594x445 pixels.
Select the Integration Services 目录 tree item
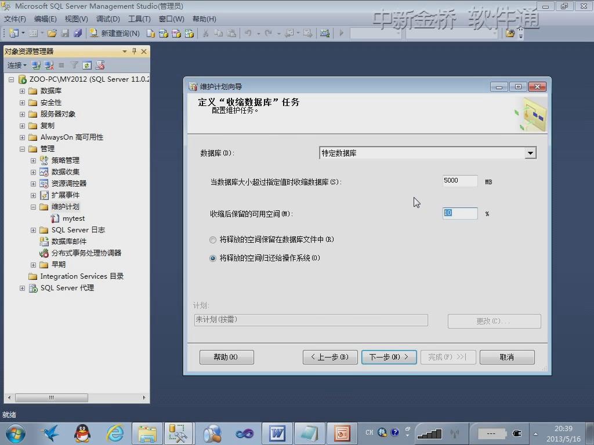tap(82, 276)
